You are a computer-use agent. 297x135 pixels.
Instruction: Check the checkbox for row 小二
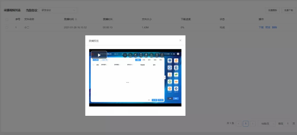7,28
